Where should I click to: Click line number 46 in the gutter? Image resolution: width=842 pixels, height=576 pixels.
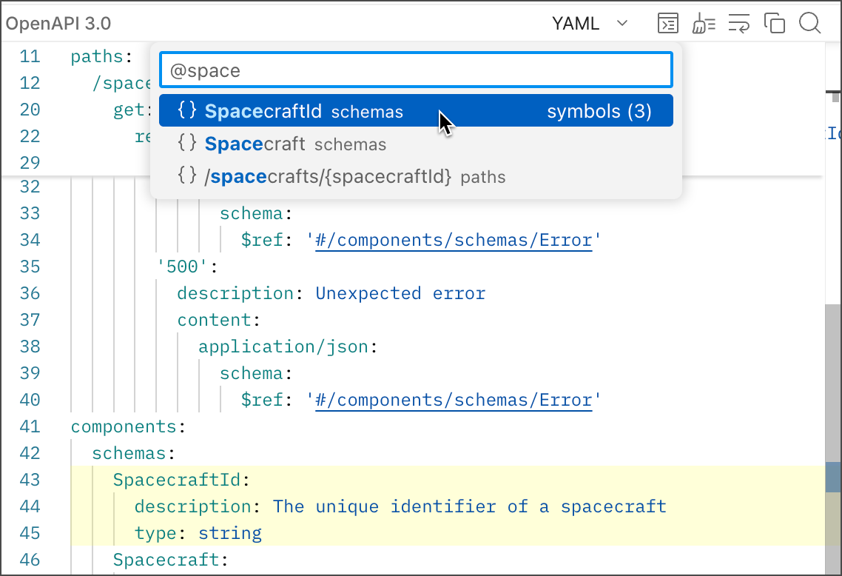tap(30, 560)
